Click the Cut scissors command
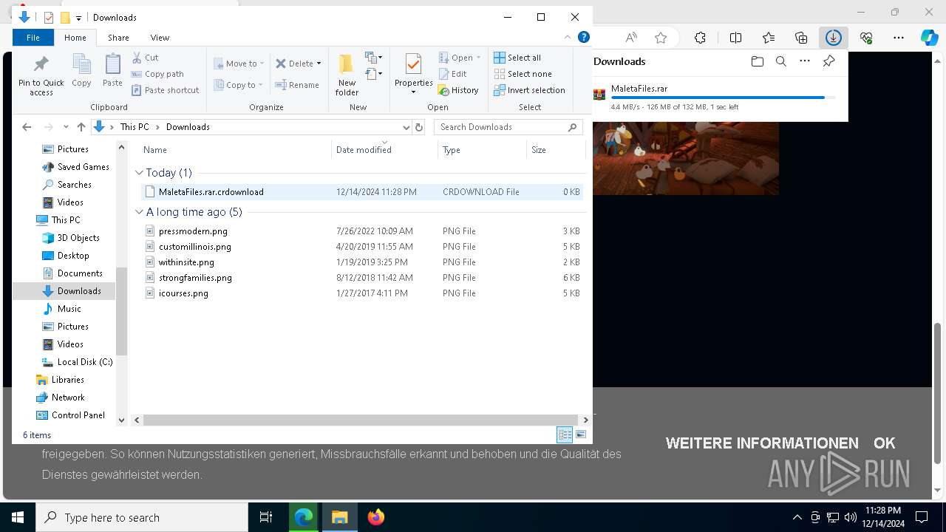 click(x=145, y=58)
